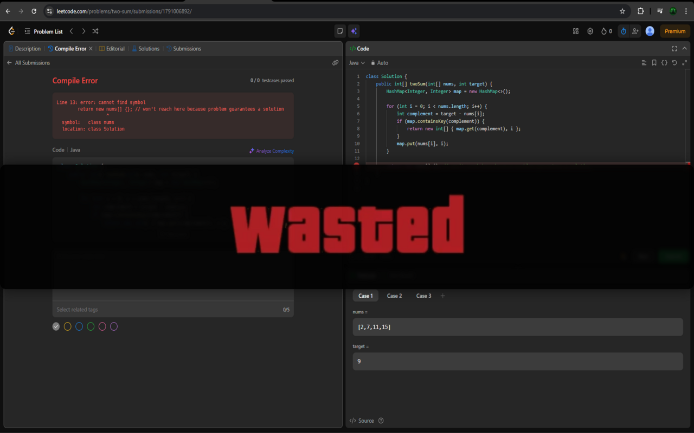The height and width of the screenshot is (433, 694).
Task: Click the Source link
Action: [362, 421]
